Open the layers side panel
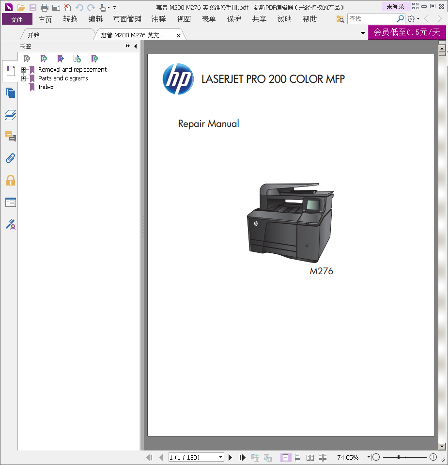The image size is (448, 465). coord(11,115)
